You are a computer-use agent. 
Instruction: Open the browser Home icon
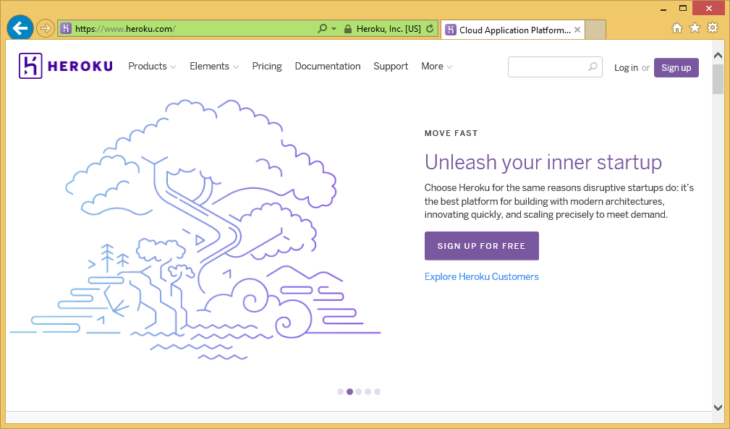(x=677, y=28)
